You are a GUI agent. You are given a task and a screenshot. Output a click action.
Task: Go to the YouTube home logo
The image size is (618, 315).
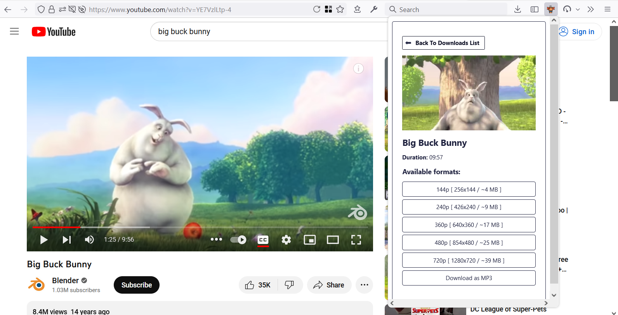tap(54, 32)
